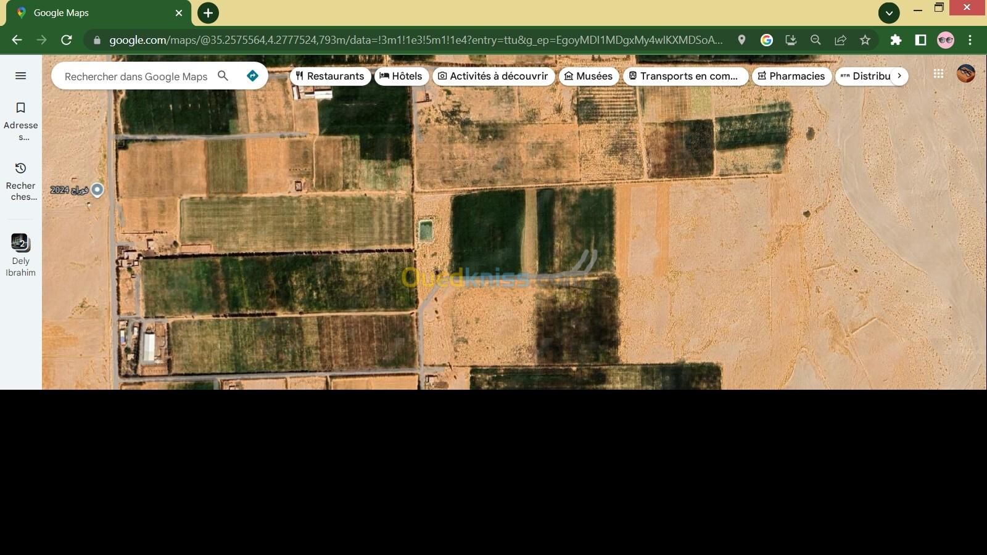
Task: Select the Musées filter chip
Action: tap(588, 76)
